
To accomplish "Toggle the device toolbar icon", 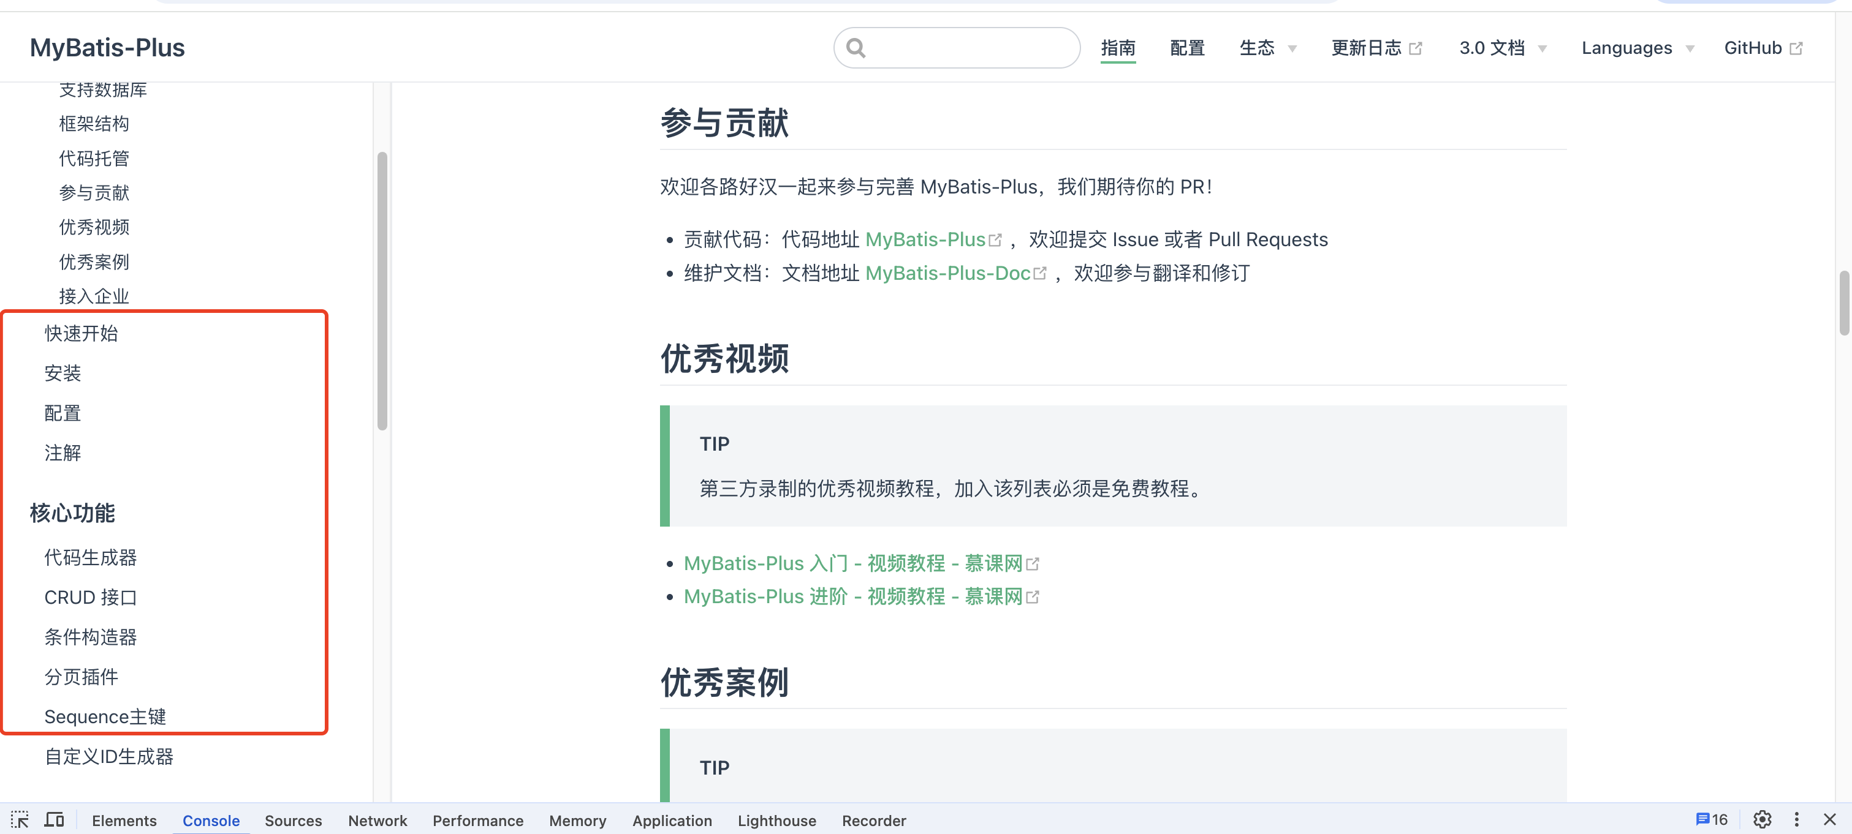I will 55,820.
